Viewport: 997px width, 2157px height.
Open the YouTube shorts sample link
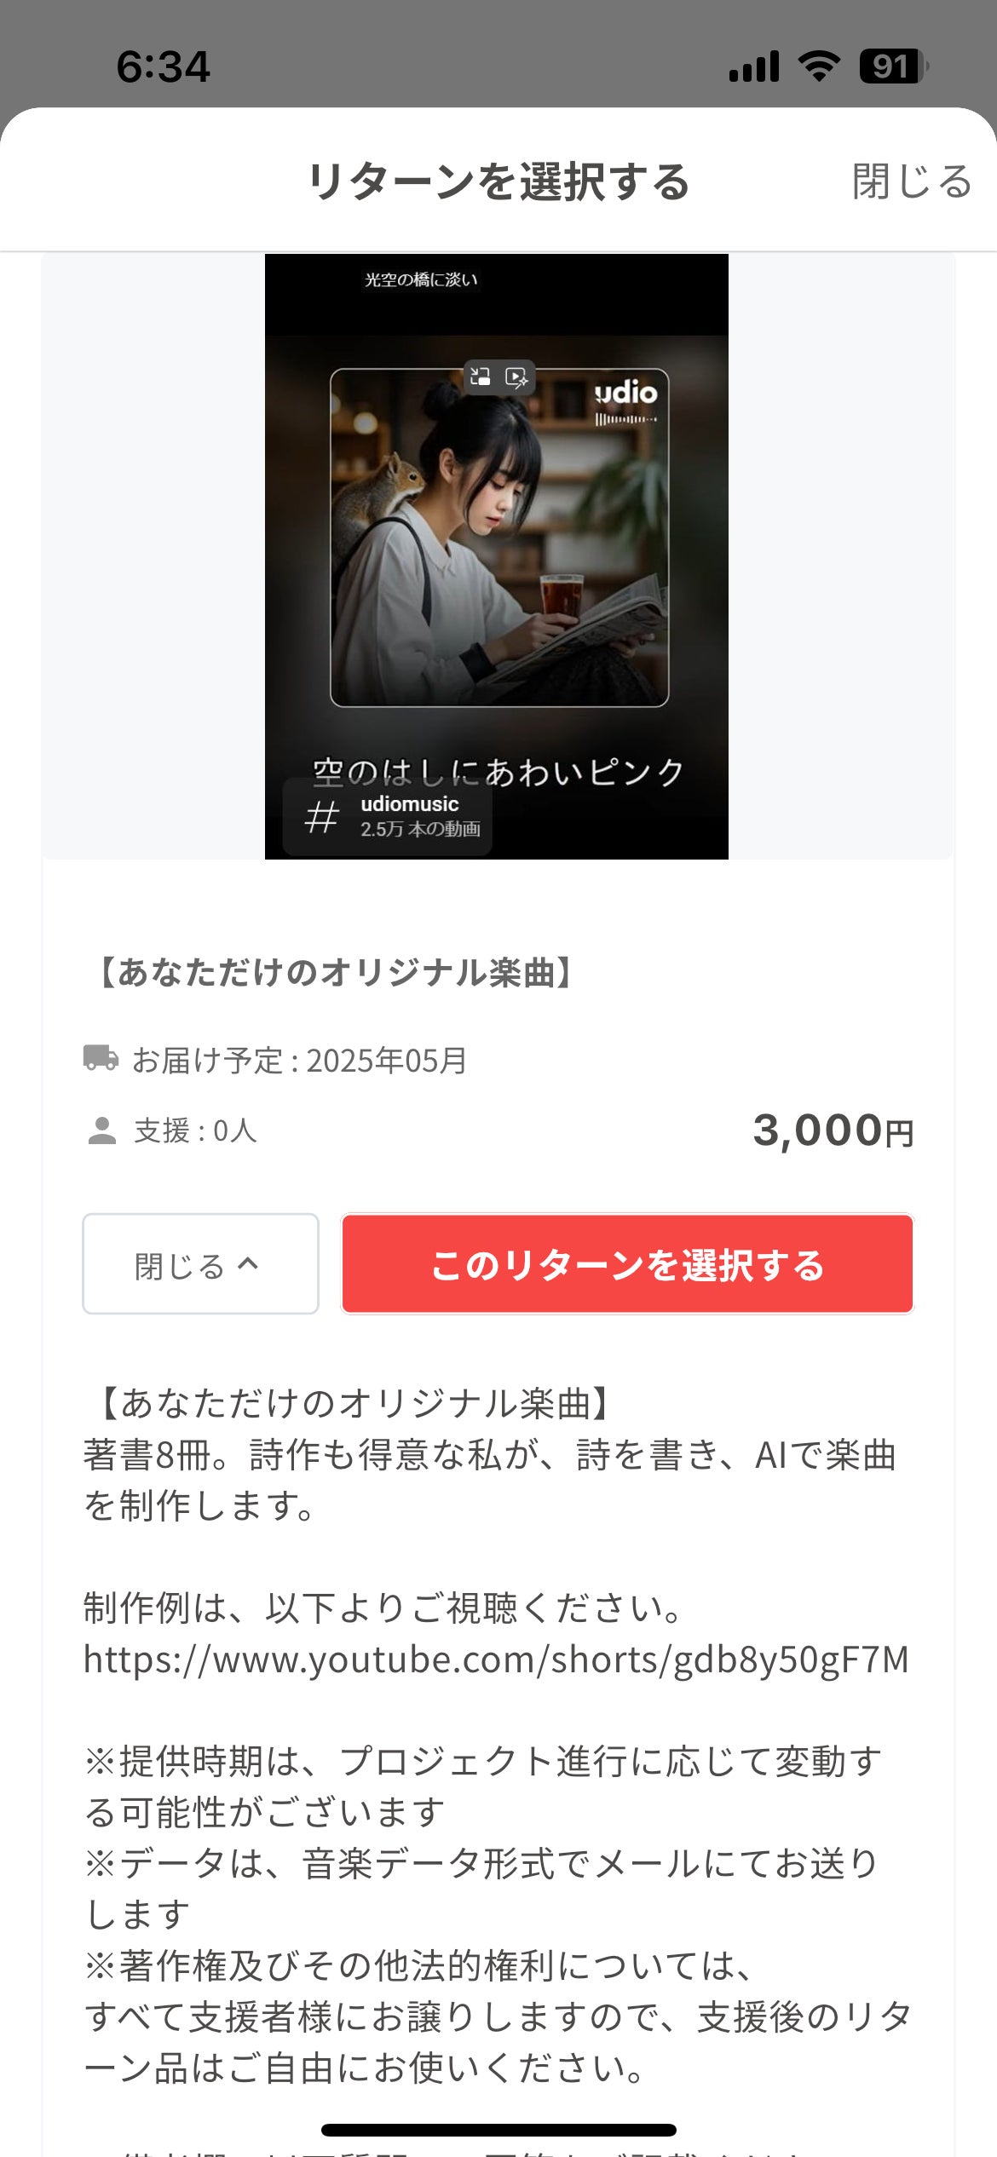coord(496,1659)
